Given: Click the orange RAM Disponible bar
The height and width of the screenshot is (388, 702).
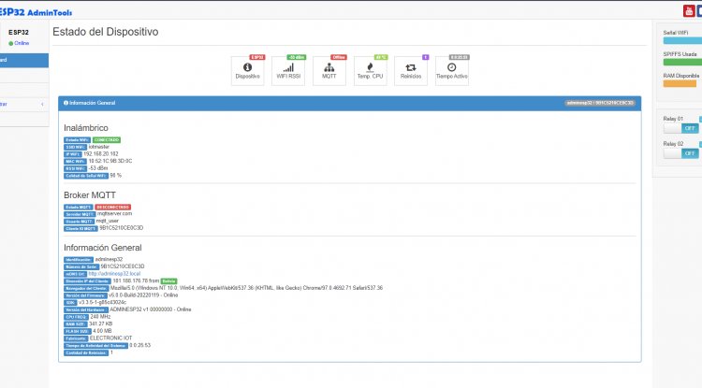Looking at the screenshot, I should click(x=680, y=83).
